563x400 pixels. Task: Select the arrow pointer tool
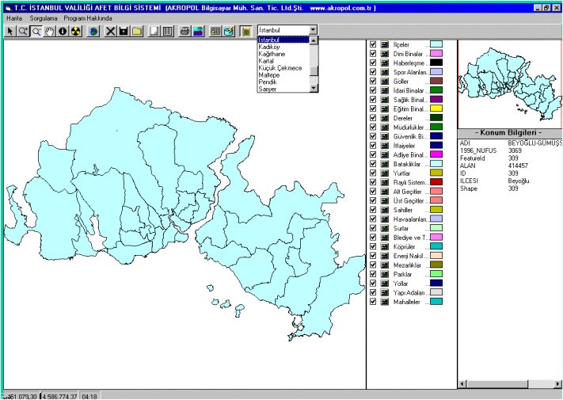10,31
